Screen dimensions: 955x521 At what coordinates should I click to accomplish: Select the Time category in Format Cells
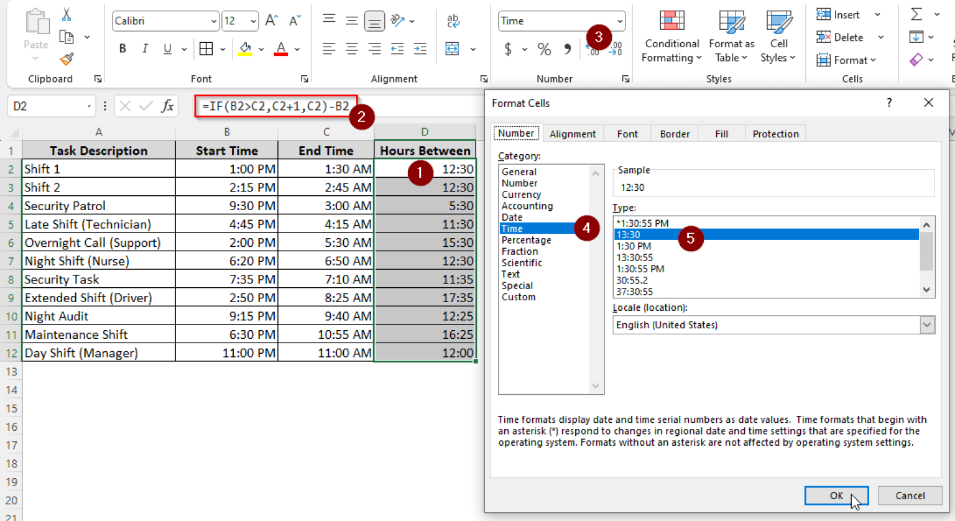pos(512,228)
